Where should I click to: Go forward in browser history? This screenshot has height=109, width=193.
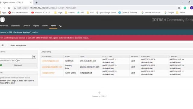point(5,8)
